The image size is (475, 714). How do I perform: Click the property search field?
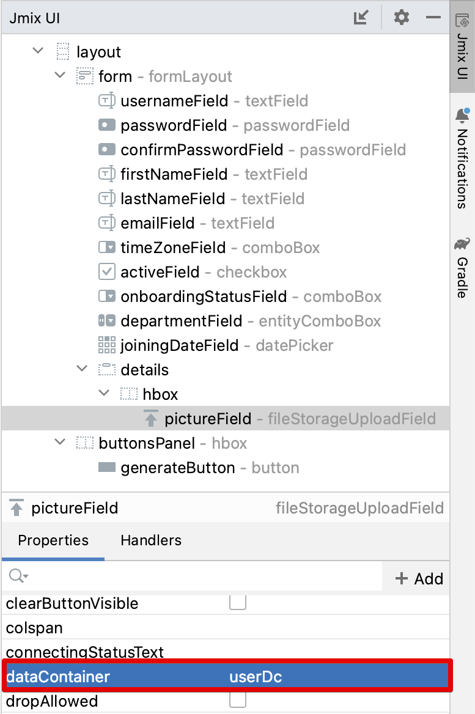click(x=196, y=577)
